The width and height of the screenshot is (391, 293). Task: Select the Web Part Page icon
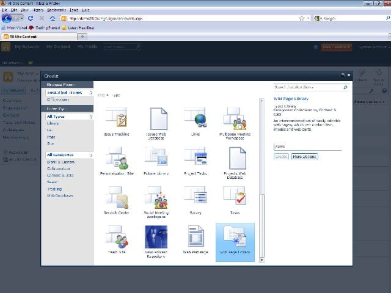click(195, 236)
